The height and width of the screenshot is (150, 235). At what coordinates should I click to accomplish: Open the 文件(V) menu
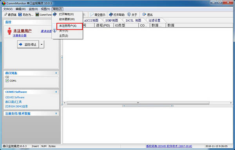8,9
